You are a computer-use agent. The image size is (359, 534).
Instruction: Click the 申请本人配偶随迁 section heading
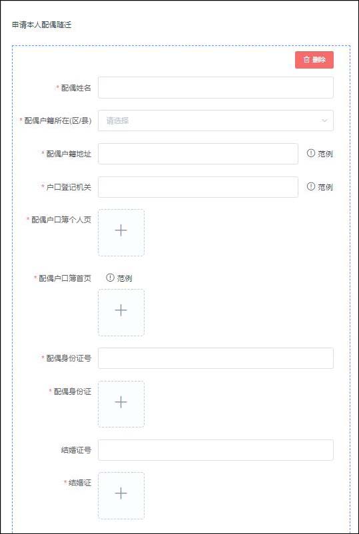(x=41, y=25)
